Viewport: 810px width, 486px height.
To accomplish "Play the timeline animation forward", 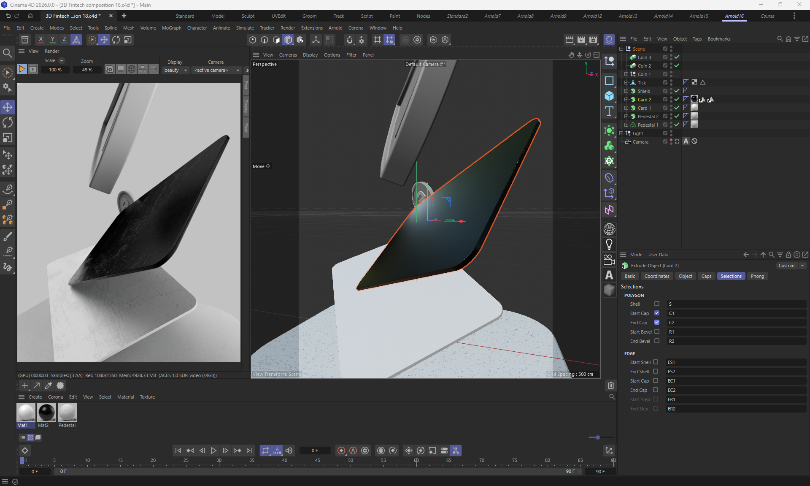I will (x=213, y=451).
